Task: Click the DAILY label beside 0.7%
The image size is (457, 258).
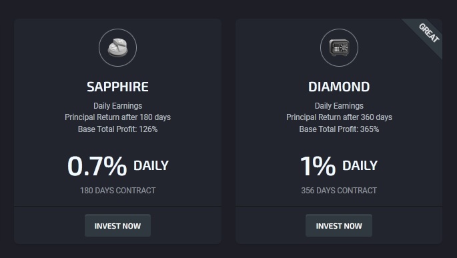Action: point(151,166)
